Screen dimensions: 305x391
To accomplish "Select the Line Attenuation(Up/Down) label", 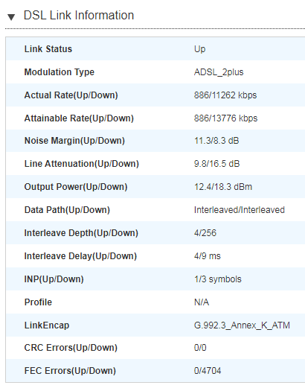I will [x=81, y=164].
